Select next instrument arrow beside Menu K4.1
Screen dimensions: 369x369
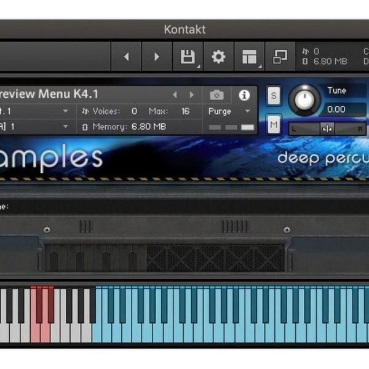(x=192, y=95)
